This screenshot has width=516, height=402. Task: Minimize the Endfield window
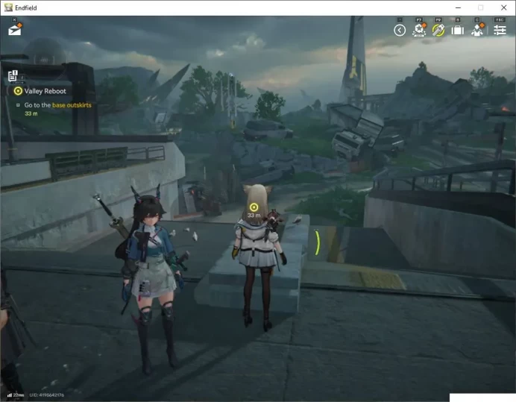(458, 7)
